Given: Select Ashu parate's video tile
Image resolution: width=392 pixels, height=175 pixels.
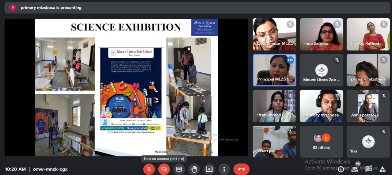Looking at the screenshot, I should pyautogui.click(x=368, y=106).
